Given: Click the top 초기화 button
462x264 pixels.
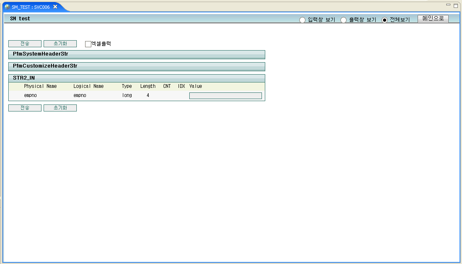Looking at the screenshot, I should tap(60, 44).
